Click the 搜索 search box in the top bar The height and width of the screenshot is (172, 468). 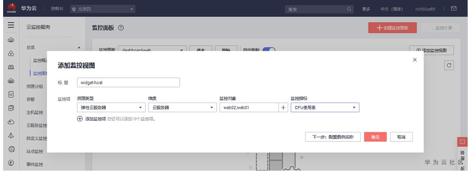[x=319, y=9]
